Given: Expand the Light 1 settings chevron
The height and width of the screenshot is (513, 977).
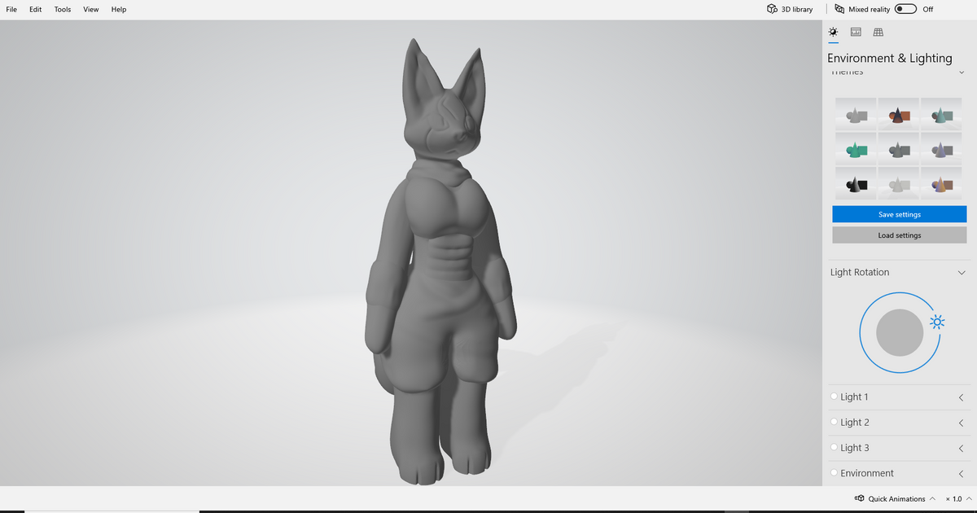Looking at the screenshot, I should point(962,397).
